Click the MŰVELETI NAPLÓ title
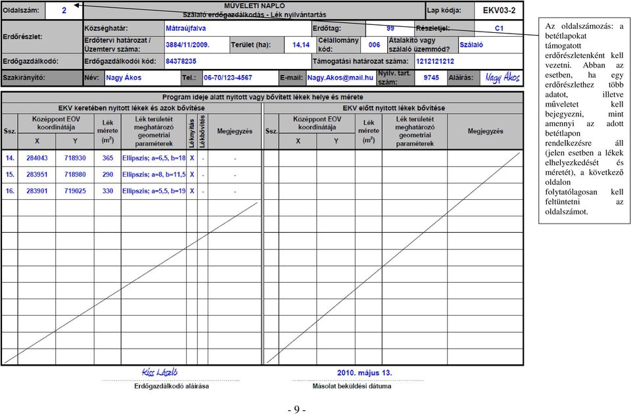This screenshot has height=415, width=631. [254, 6]
